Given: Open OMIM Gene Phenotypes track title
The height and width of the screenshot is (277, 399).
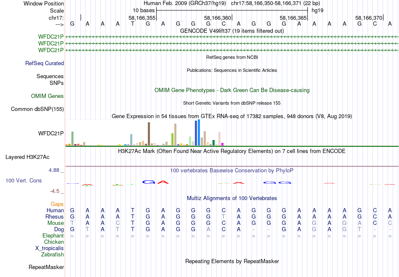Looking at the screenshot, I should pos(232,90).
